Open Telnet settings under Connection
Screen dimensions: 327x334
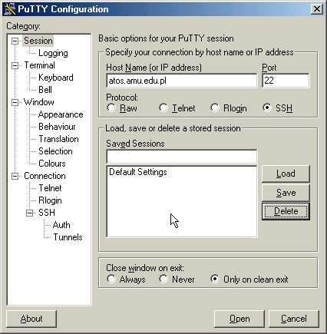click(x=50, y=188)
